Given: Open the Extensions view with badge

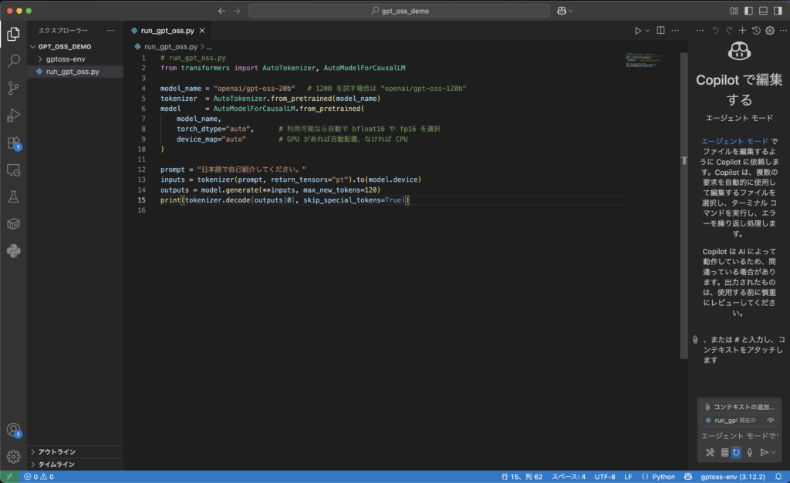Looking at the screenshot, I should (x=13, y=143).
